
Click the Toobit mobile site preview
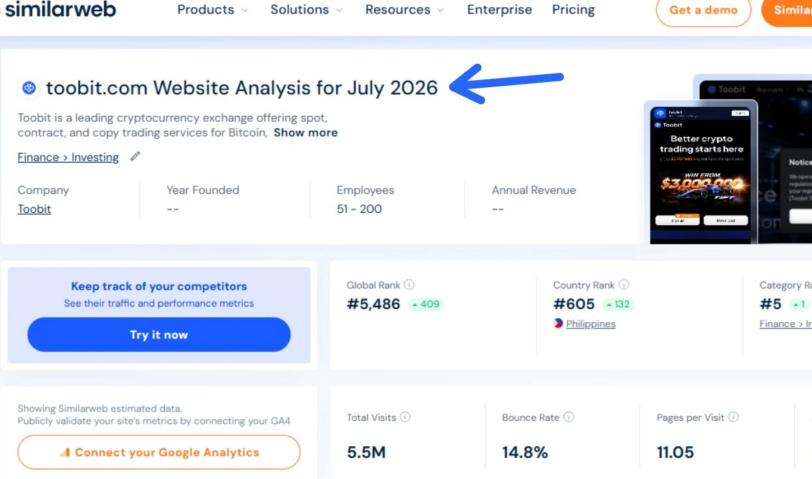pos(701,172)
